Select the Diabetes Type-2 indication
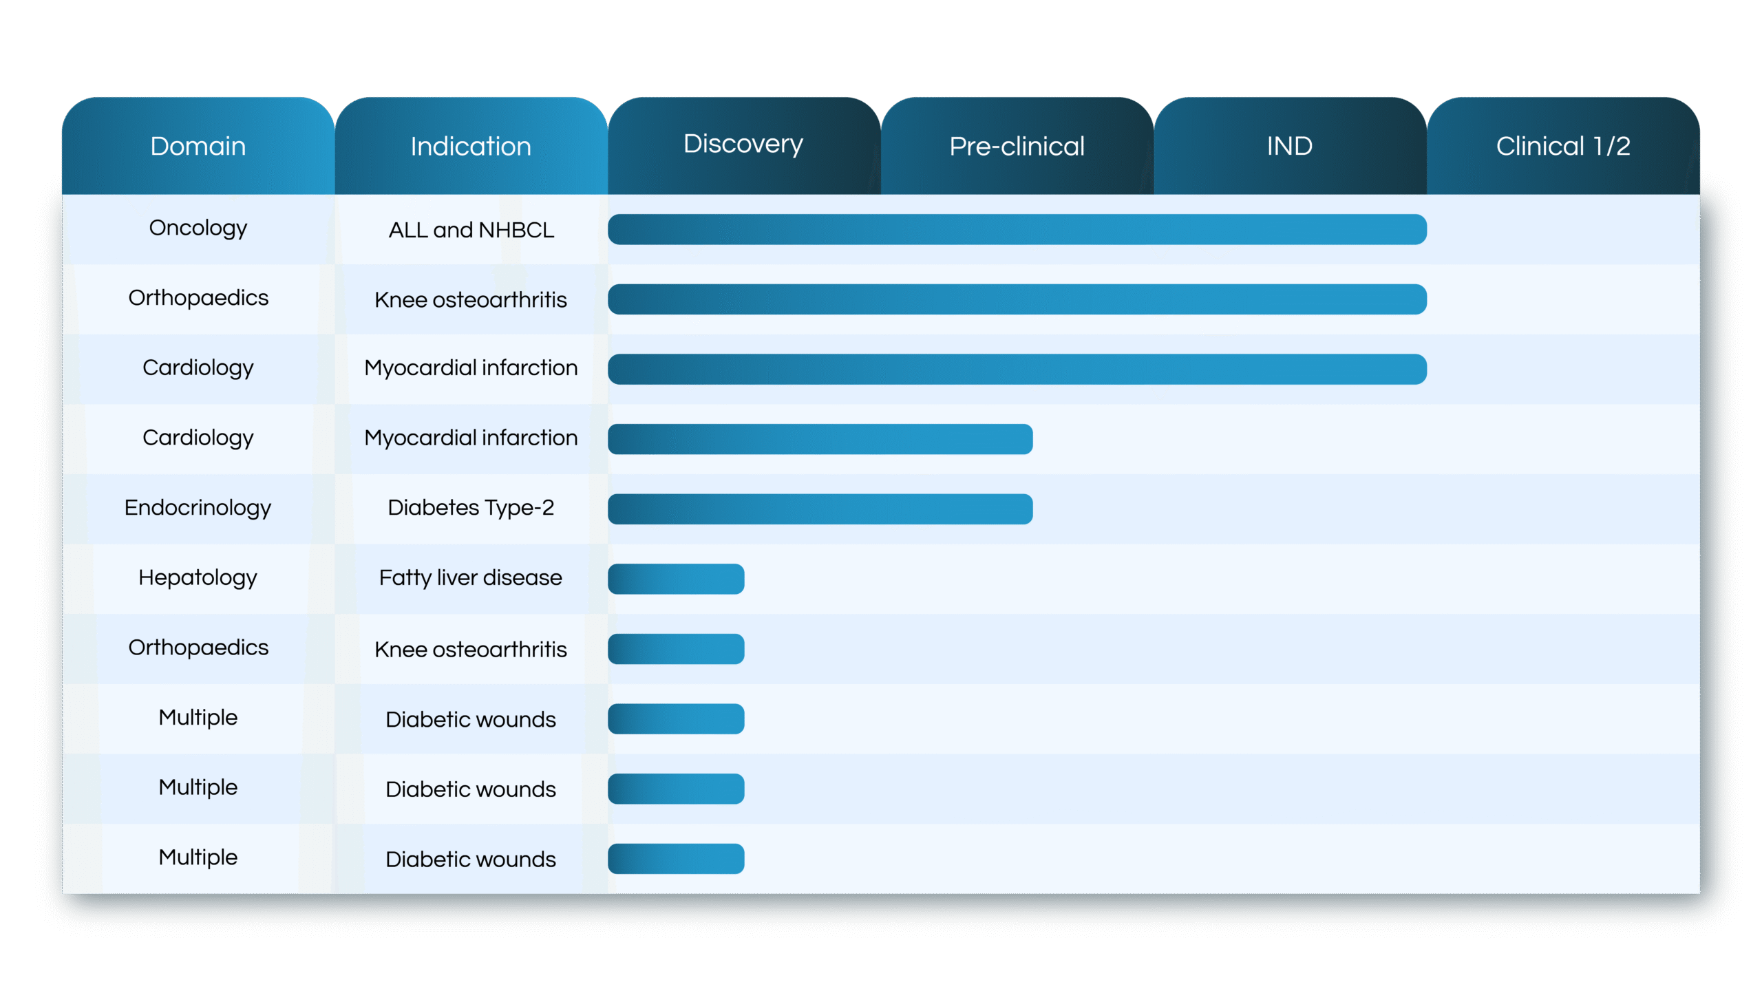 point(471,508)
